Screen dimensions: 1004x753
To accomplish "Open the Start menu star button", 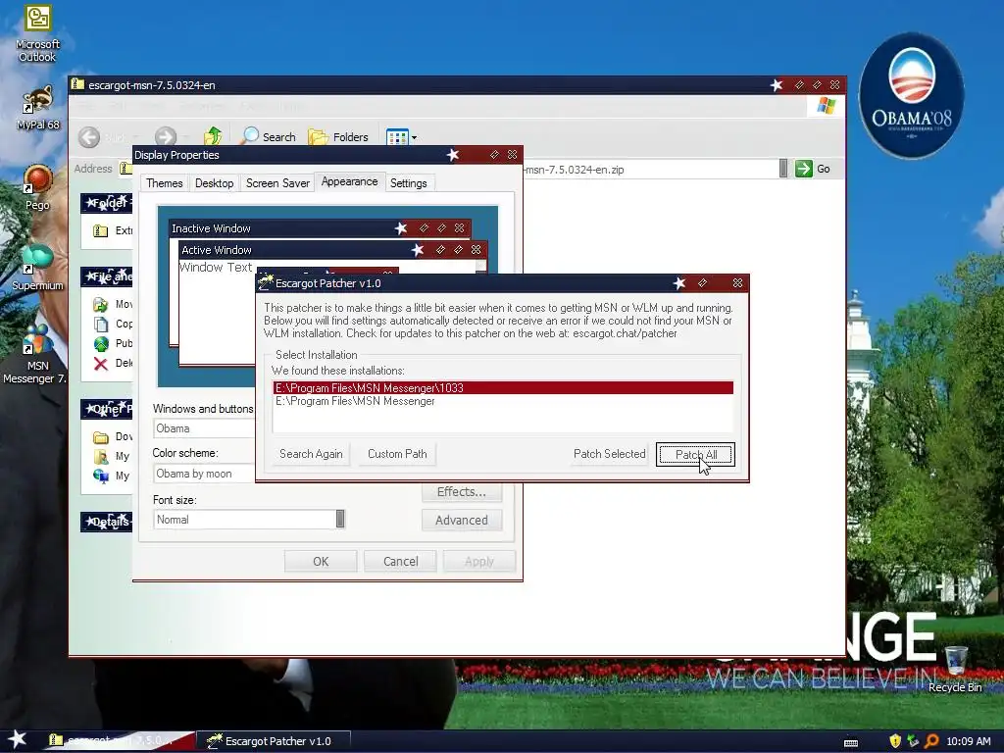I will [18, 739].
